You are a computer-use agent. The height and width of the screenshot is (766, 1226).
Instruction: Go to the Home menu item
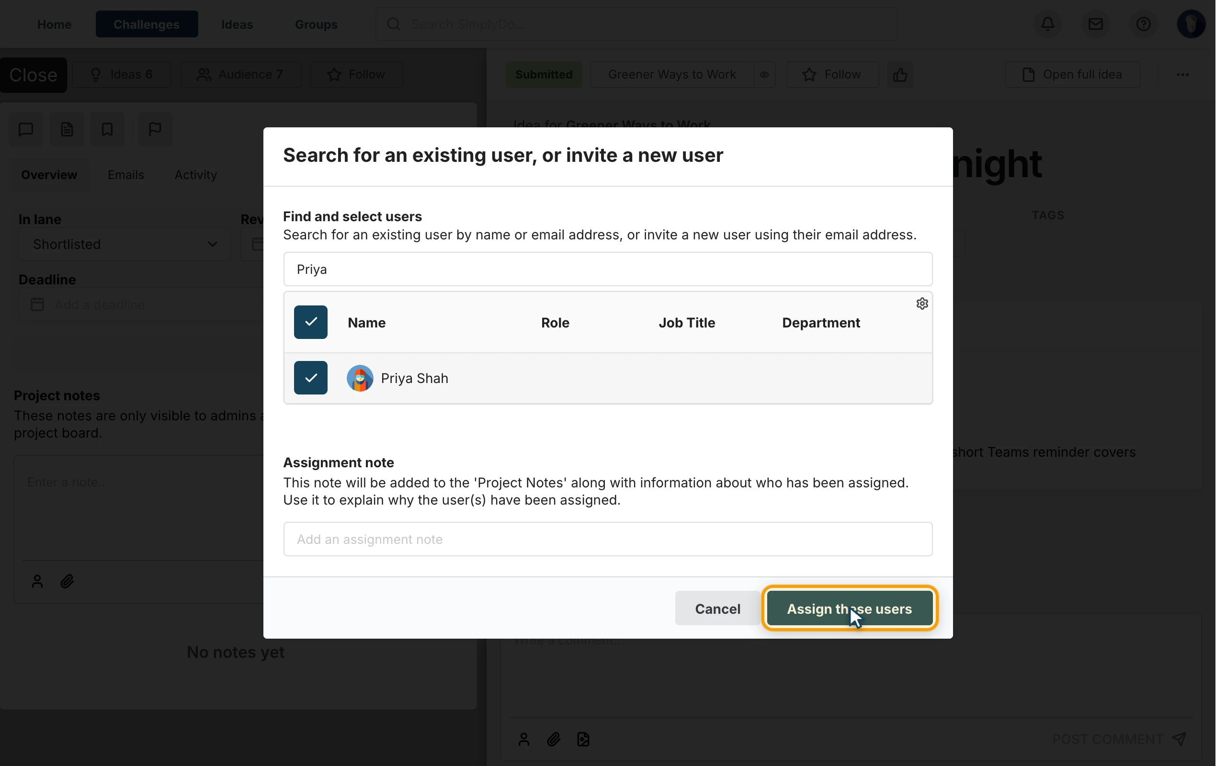click(54, 24)
